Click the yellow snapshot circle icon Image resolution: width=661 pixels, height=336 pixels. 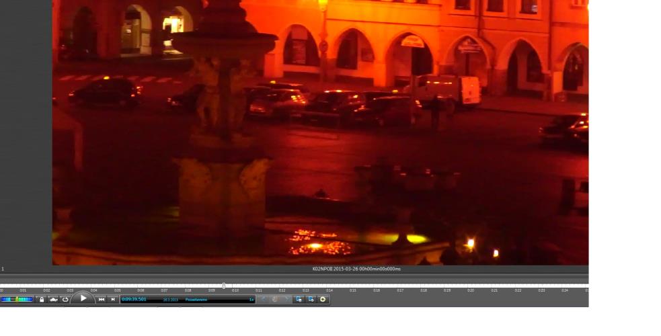click(x=323, y=299)
